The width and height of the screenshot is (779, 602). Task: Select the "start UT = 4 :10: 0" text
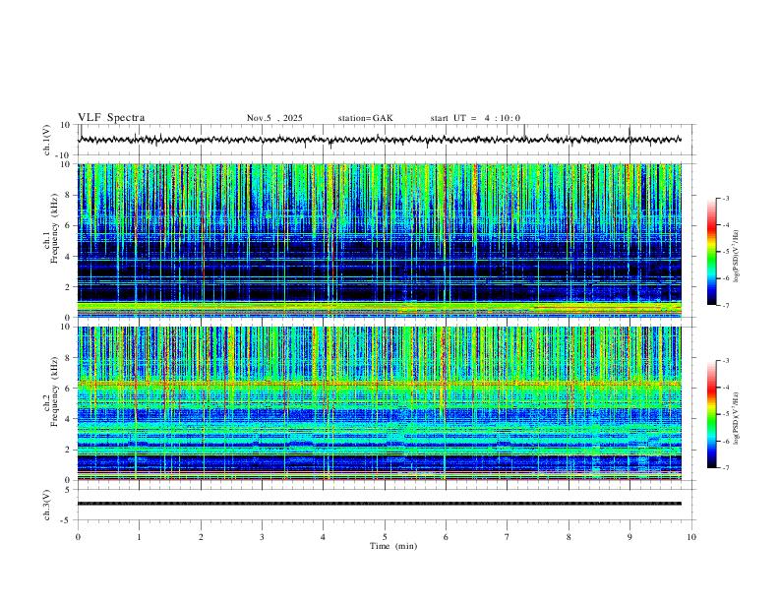[x=475, y=118]
